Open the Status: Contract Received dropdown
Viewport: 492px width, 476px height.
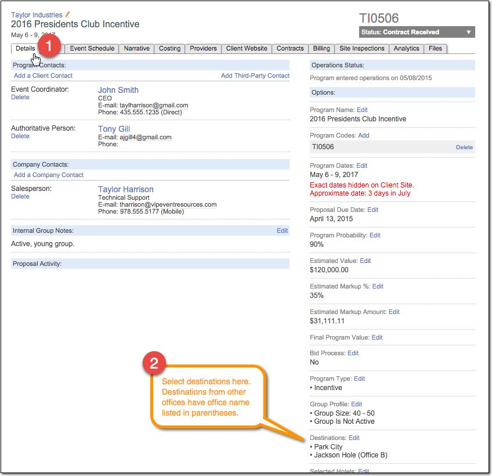(x=417, y=32)
